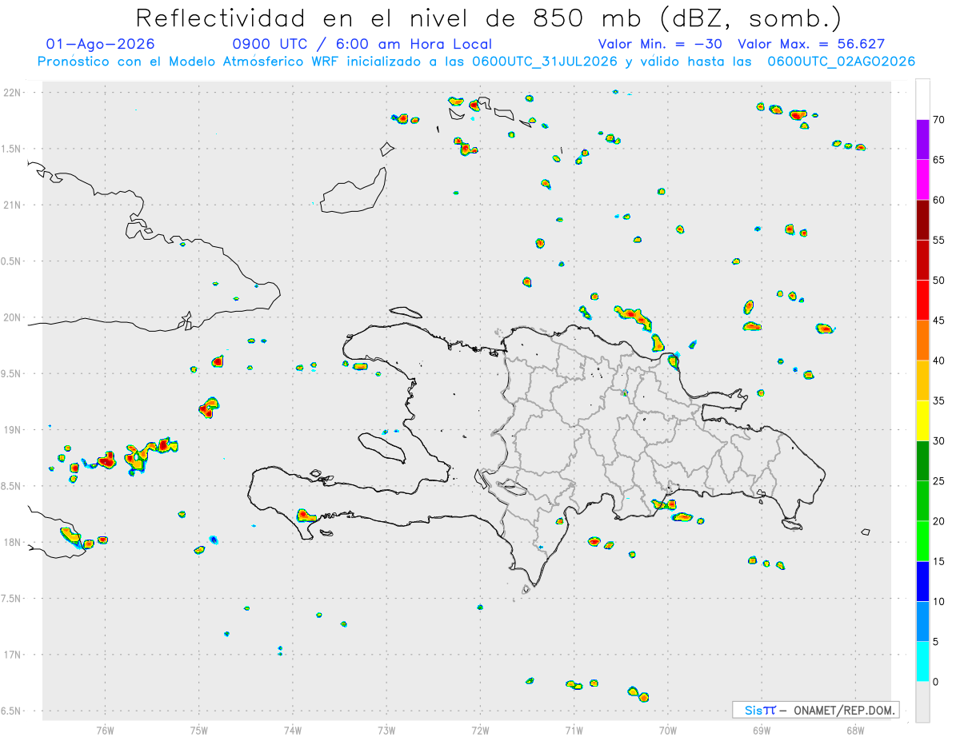Click the colorbar label '20'

coord(938,521)
